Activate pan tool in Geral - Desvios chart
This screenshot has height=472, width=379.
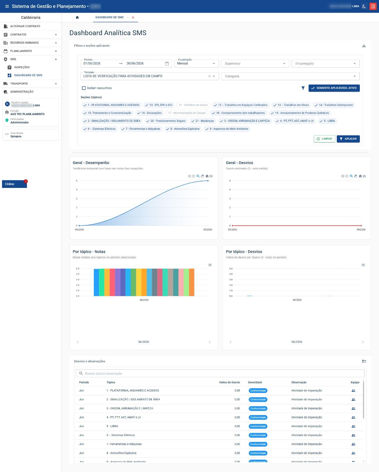coord(356,176)
